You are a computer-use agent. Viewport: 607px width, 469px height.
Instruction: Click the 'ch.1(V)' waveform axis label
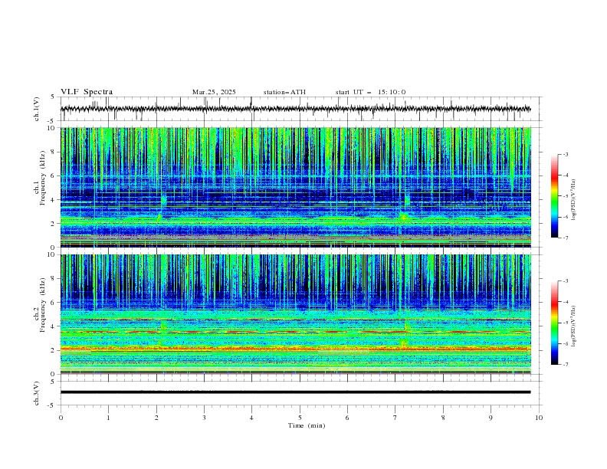(37, 109)
